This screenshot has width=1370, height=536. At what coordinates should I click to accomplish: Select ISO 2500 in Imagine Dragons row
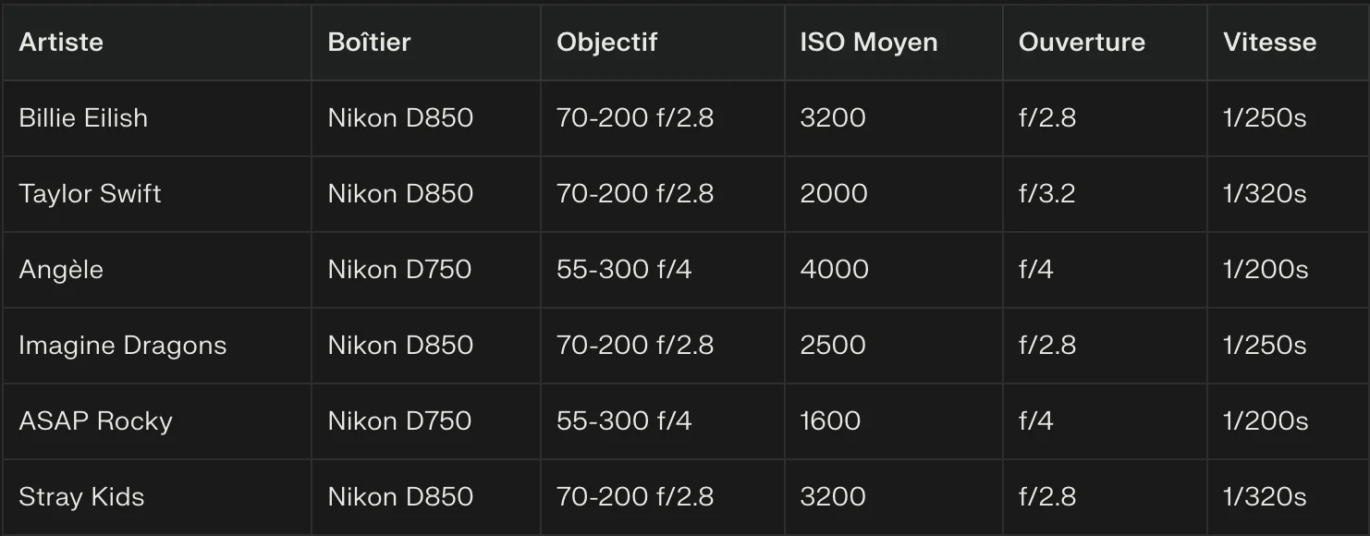coord(833,346)
